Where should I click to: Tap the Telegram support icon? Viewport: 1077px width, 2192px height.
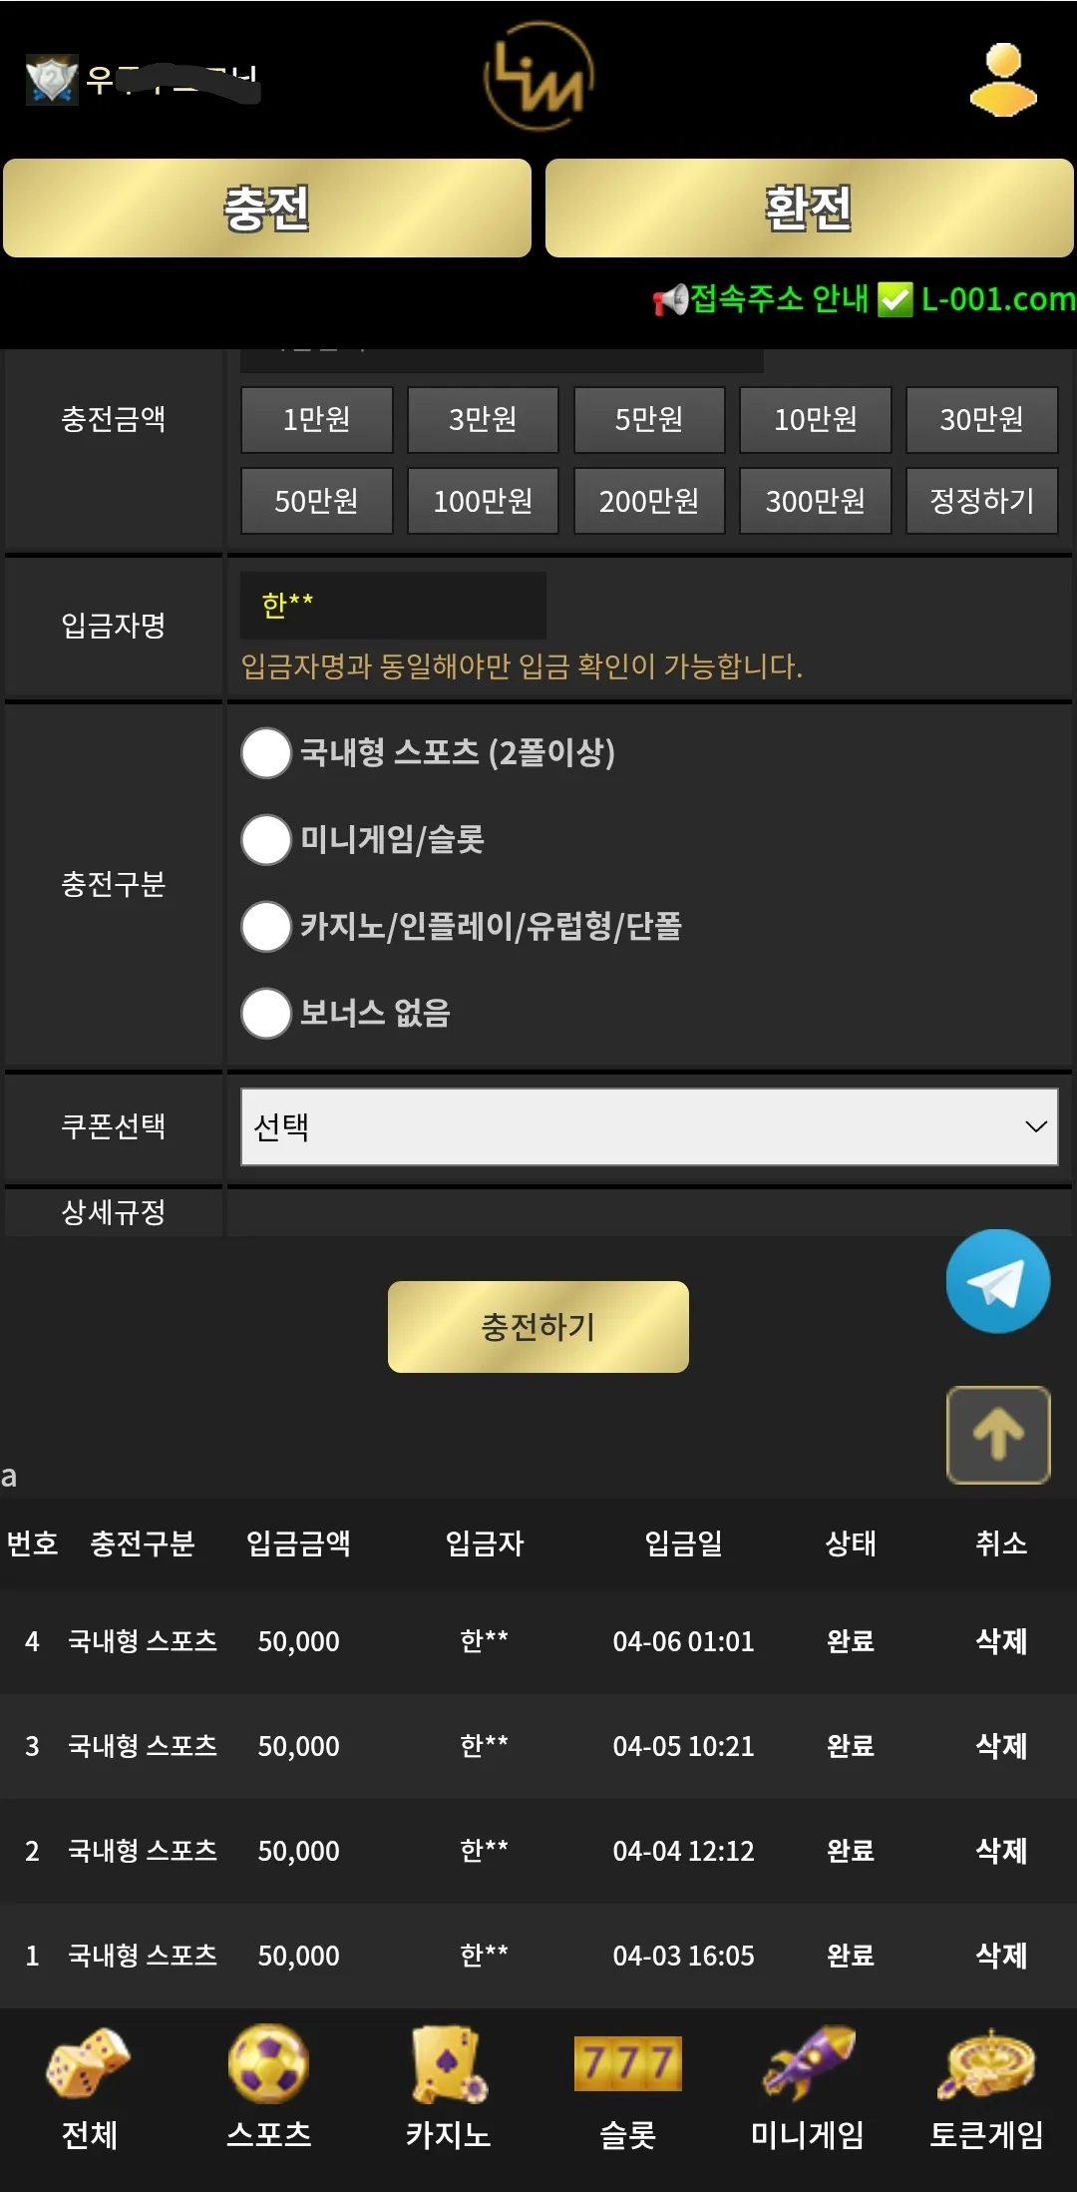tap(998, 1281)
